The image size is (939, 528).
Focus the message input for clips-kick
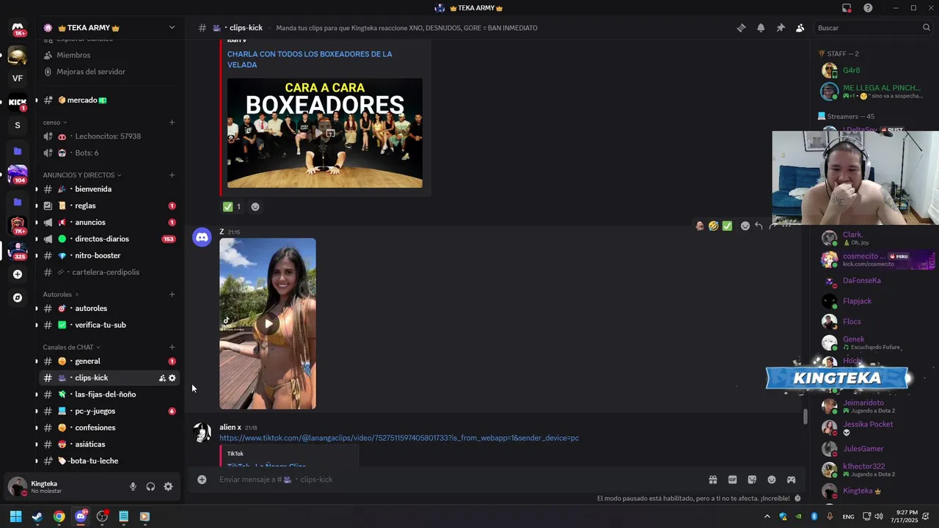455,480
